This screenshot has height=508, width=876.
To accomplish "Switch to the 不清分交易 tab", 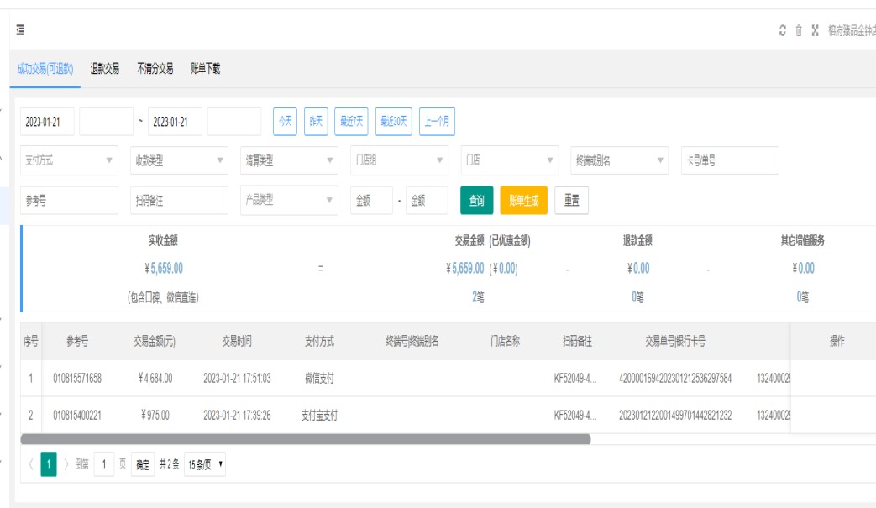I will [x=155, y=69].
